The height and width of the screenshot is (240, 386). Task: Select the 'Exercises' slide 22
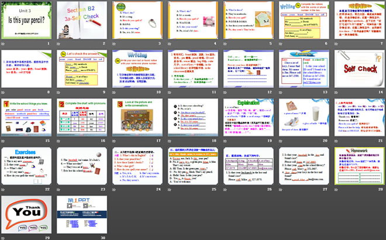pos(27,166)
